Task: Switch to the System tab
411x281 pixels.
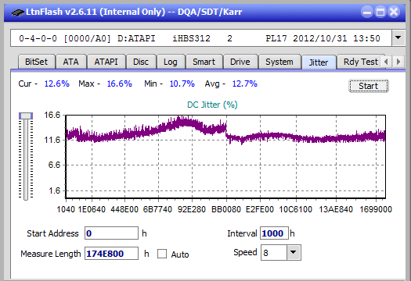Action: pos(279,62)
